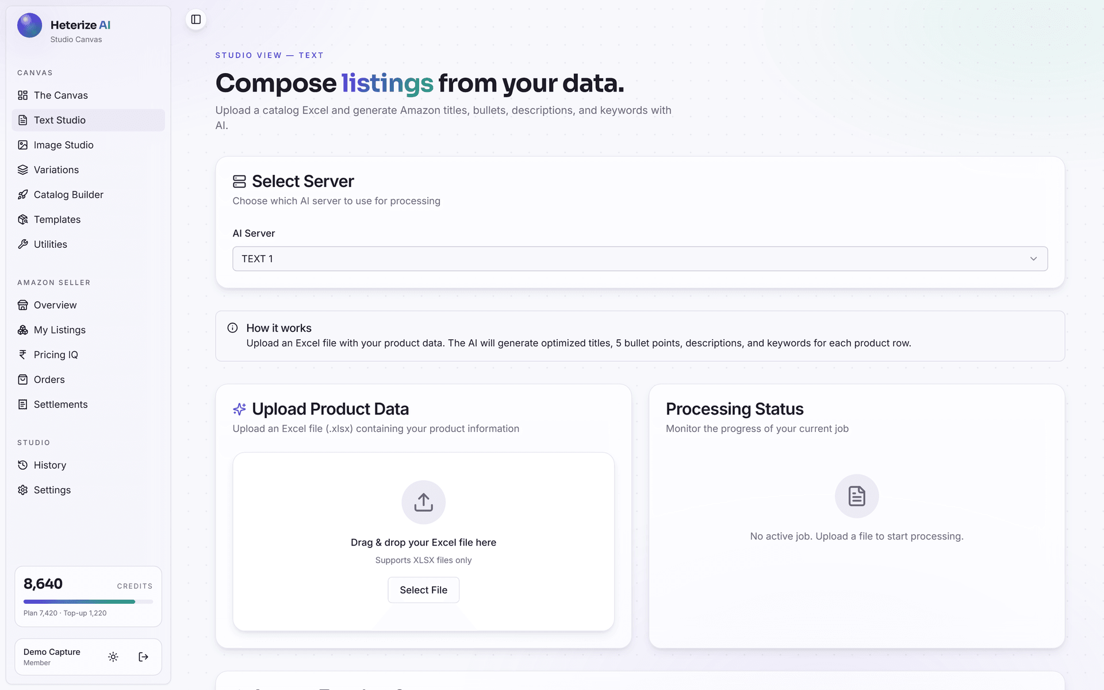Click the 'STUDIO VIEW — TEXT' breadcrumb label

pos(270,55)
